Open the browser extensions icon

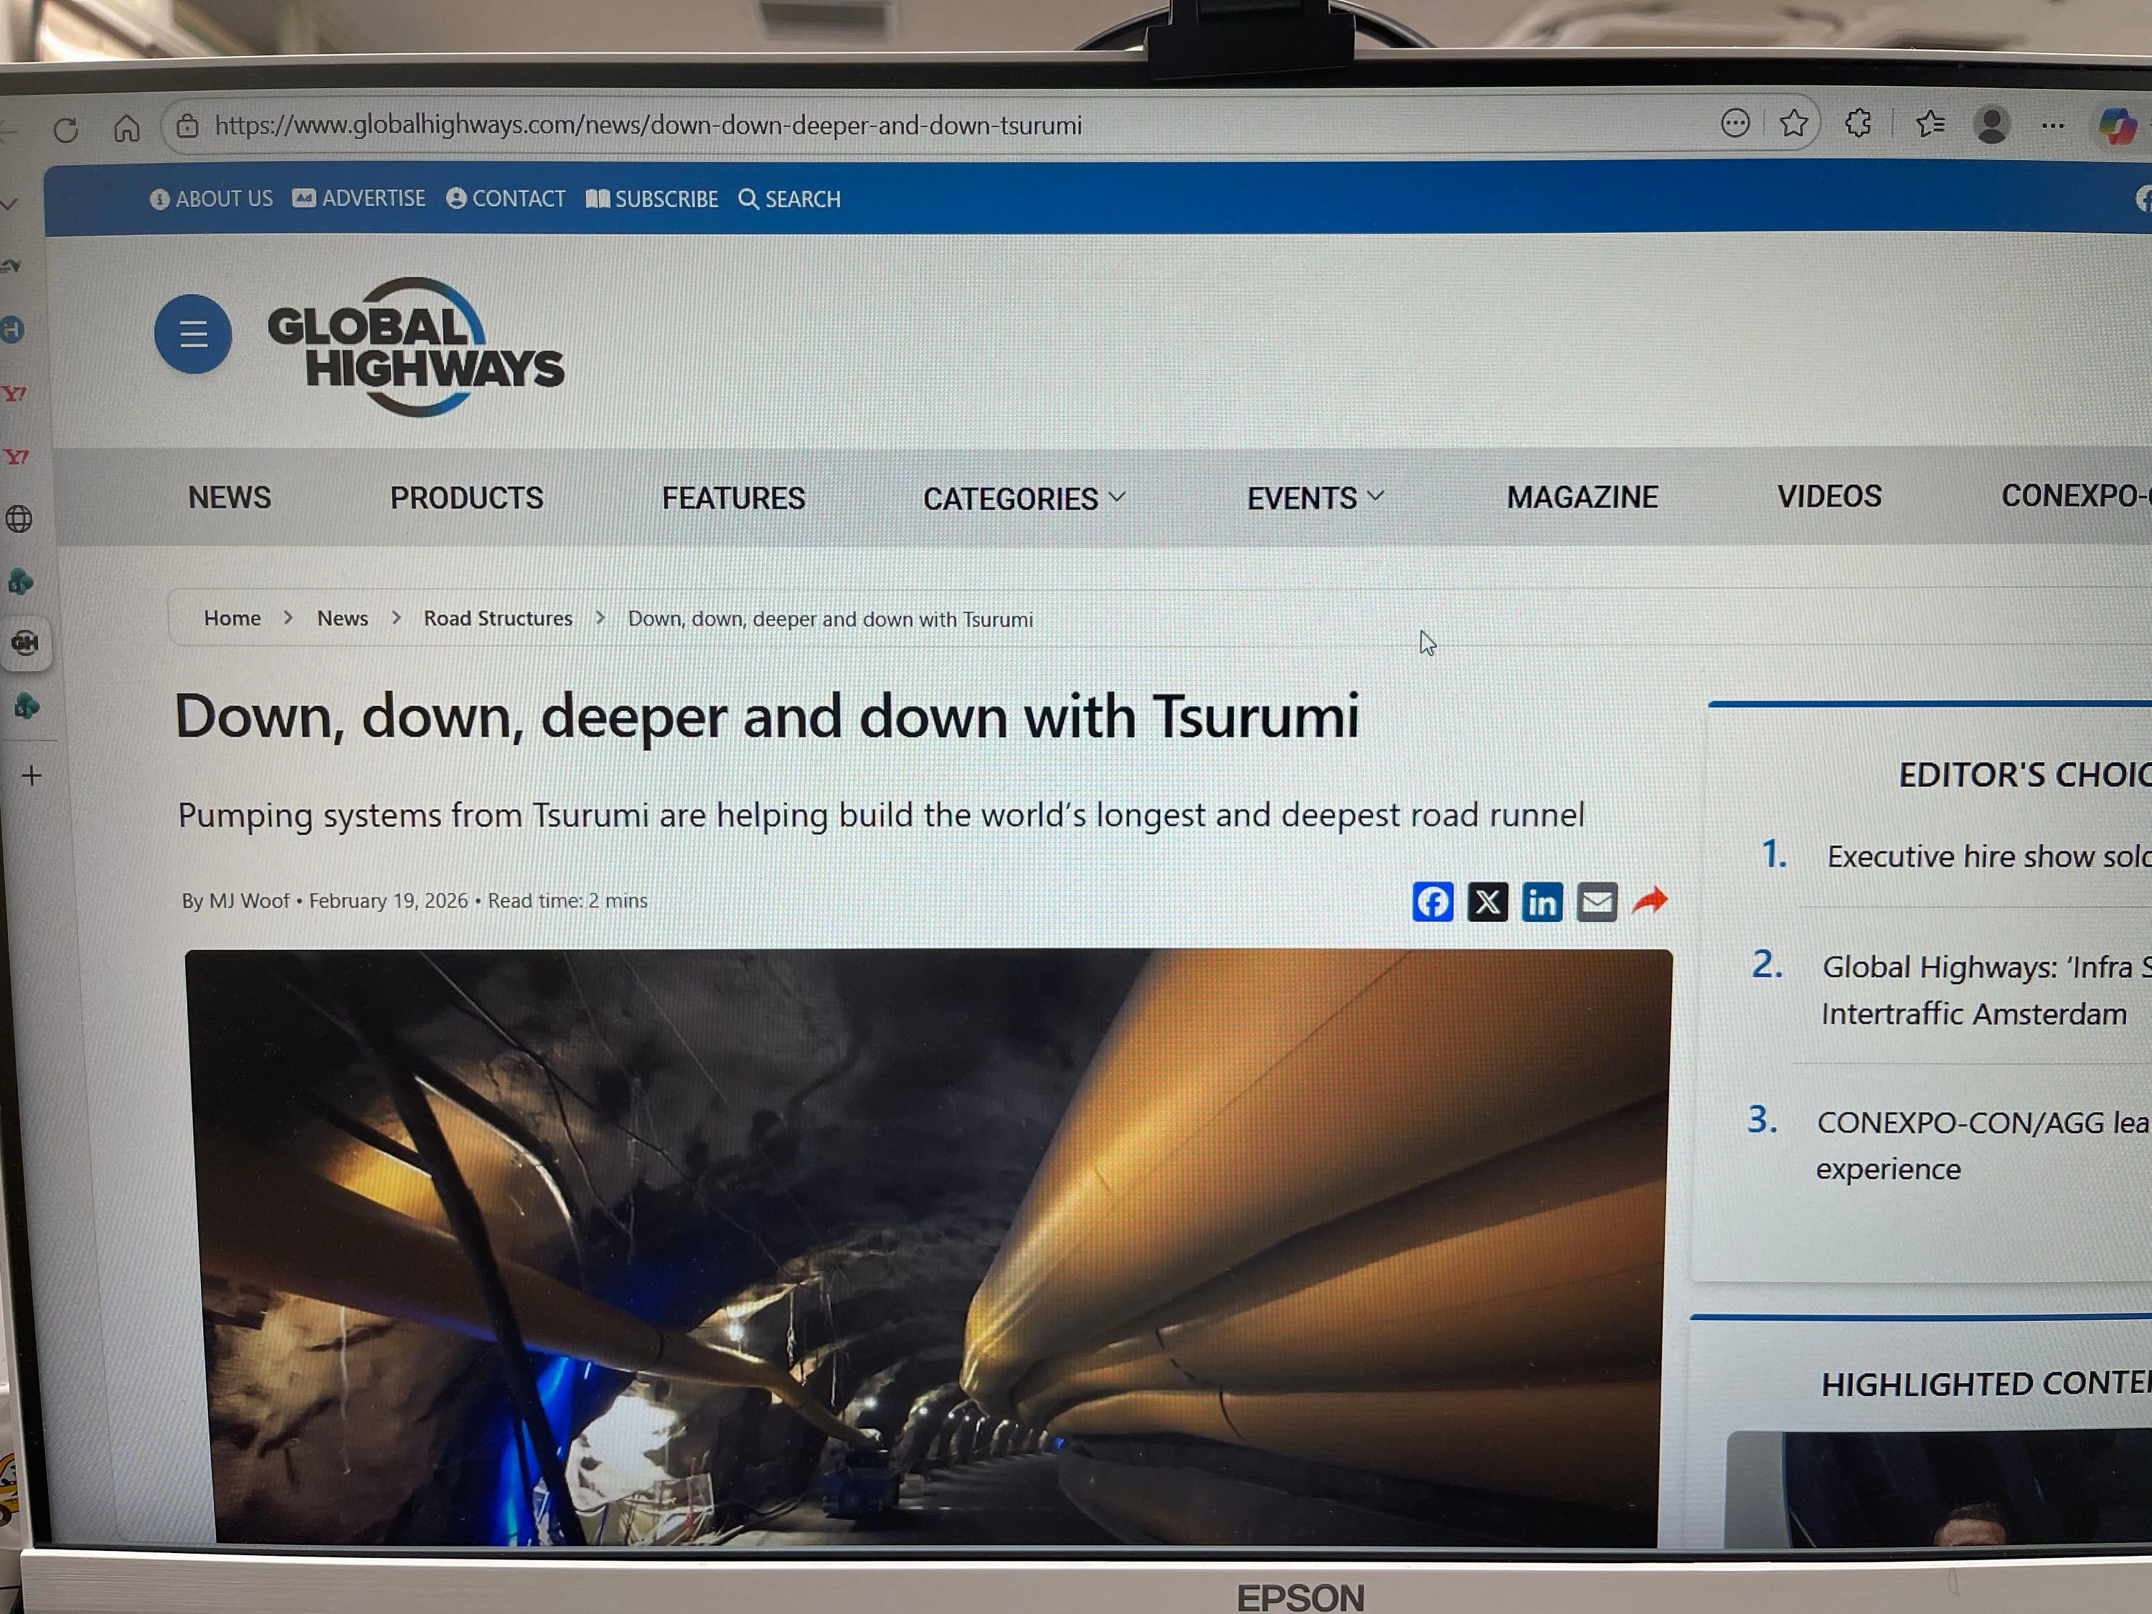pos(1858,123)
